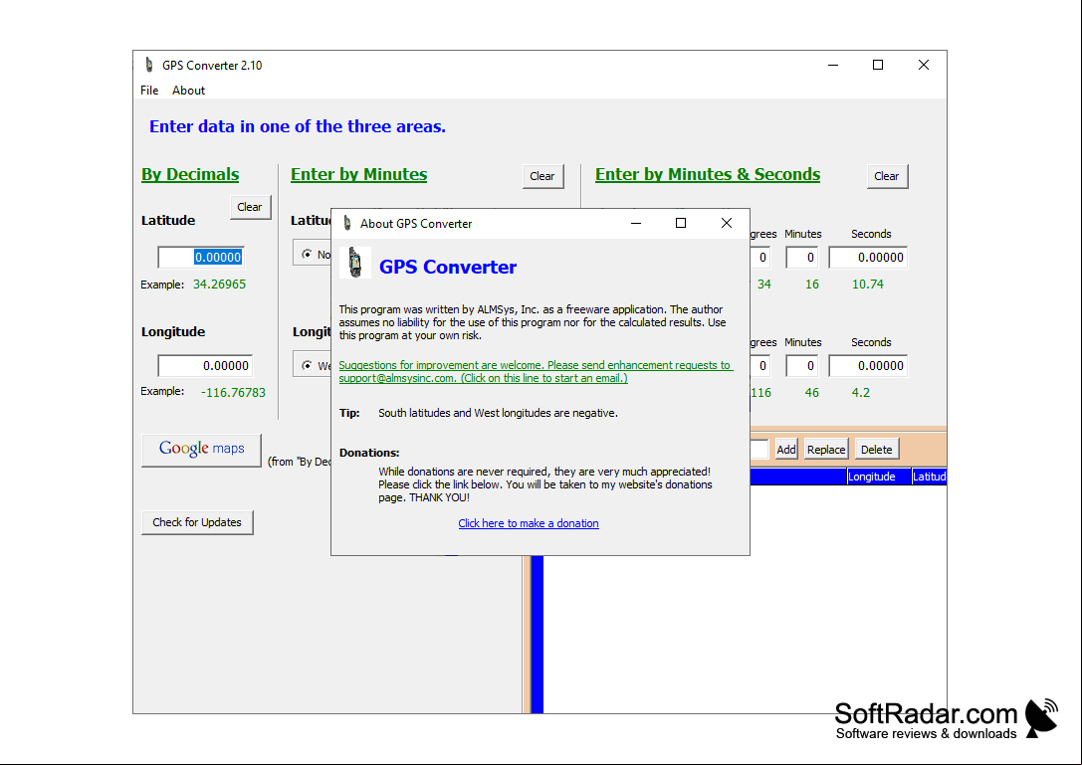The height and width of the screenshot is (765, 1082).
Task: Click the 'Enter data in one of the three areas.' heading
Action: (x=298, y=127)
